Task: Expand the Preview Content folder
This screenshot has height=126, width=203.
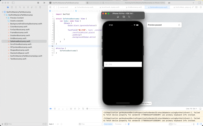Action: 6,18
